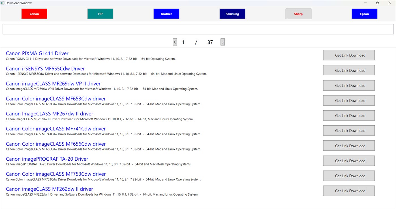396x210 pixels.
Task: Open Canon Color imageCLASS MF753Cdw driver link
Action: (56, 174)
